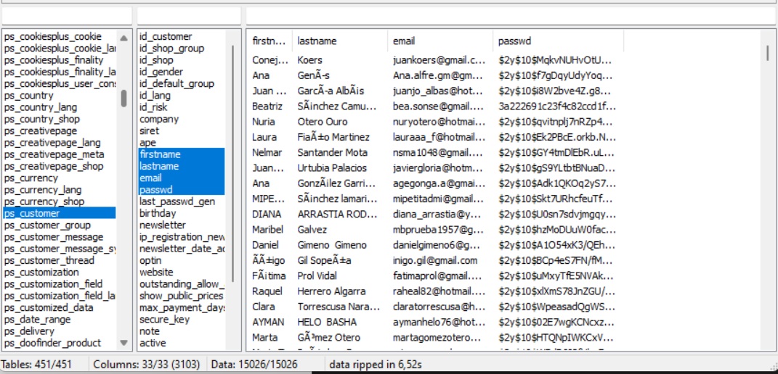Viewport: 778px width, 374px height.
Task: Select the ps_country_lang table
Action: click(x=59, y=107)
